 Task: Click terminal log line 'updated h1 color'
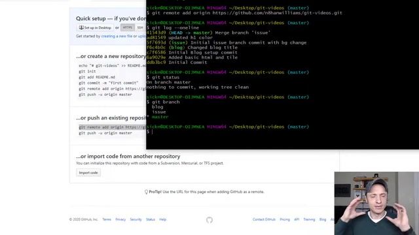179,38
